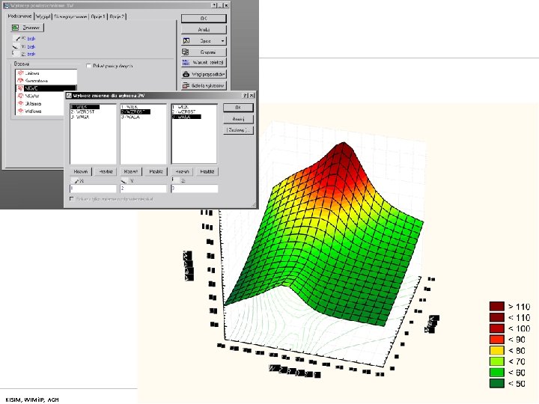This screenshot has height=404, width=539.
Task: Select 2-WZROST in the Z variable list
Action: pos(184,112)
